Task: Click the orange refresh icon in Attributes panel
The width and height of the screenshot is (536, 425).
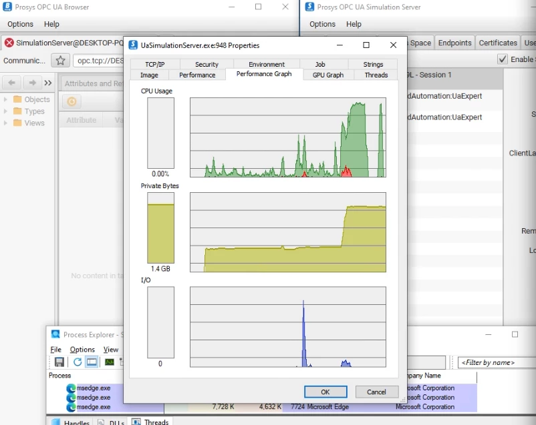Action: (x=72, y=101)
